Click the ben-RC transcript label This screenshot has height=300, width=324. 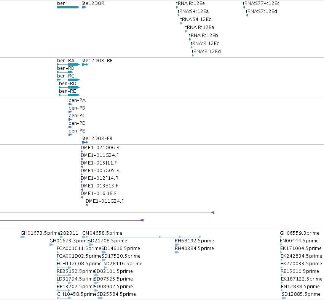coord(66,76)
